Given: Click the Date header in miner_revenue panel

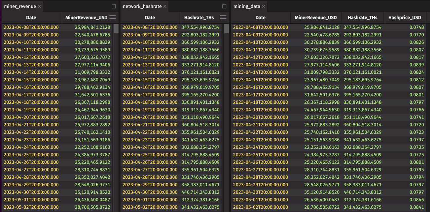Looking at the screenshot, I should [x=31, y=17].
